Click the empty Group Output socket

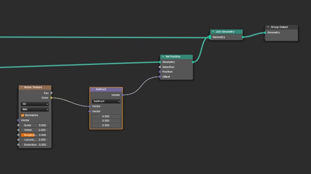tap(265, 38)
